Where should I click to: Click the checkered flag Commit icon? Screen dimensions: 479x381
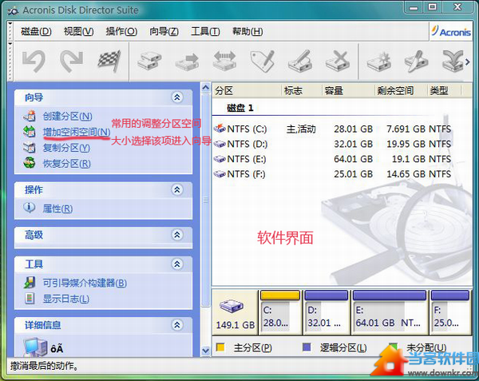click(x=109, y=62)
